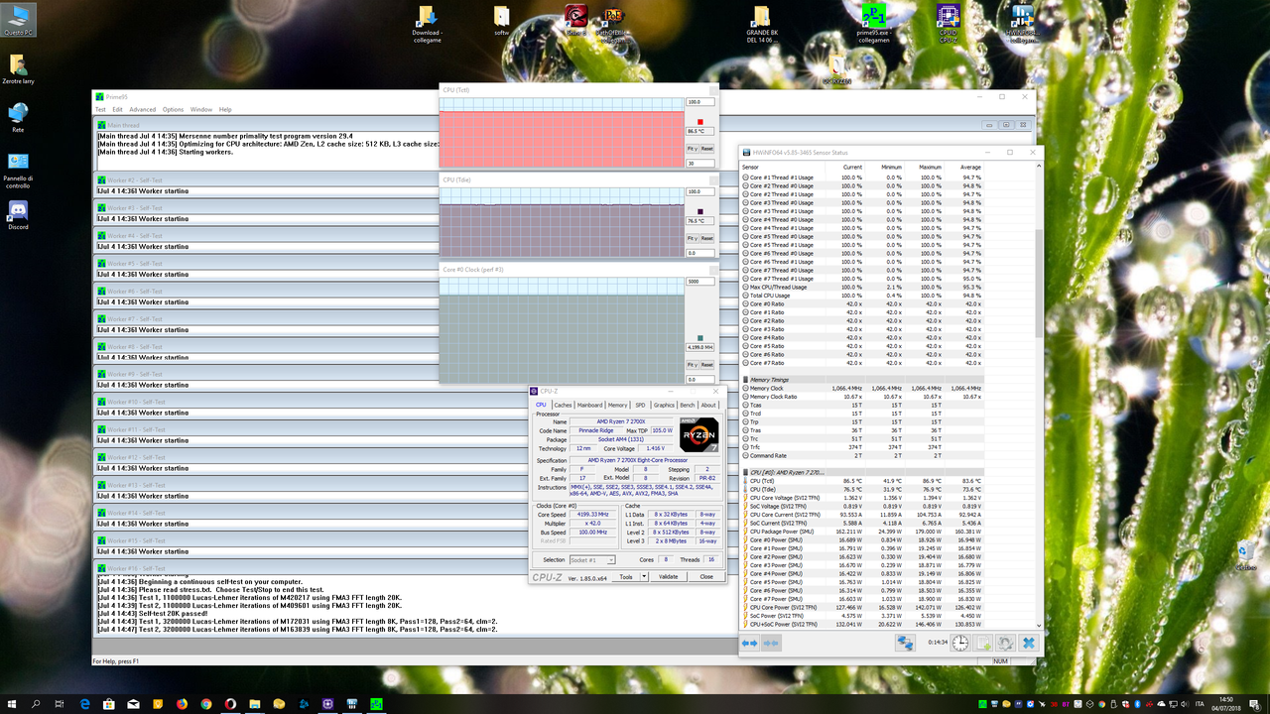
Task: Open CPU-Z desktop shortcut icon
Action: 948,23
